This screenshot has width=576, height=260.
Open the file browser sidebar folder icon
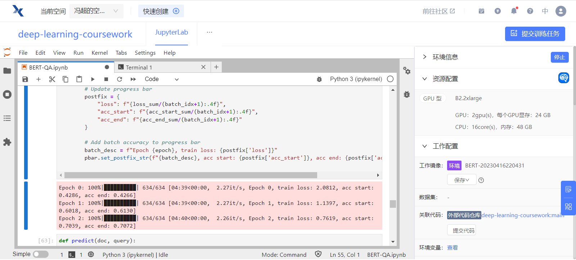point(7,71)
